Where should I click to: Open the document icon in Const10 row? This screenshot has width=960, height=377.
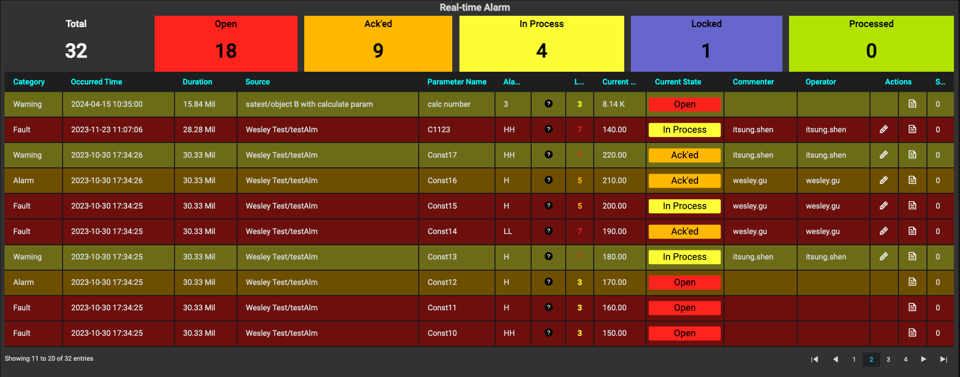pos(912,333)
